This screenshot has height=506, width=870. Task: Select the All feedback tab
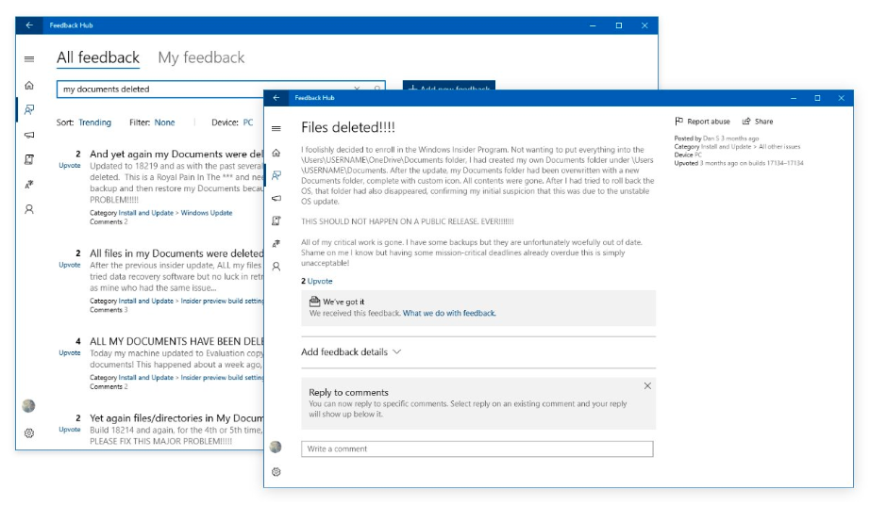click(x=97, y=57)
